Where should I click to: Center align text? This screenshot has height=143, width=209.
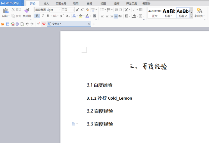[107, 16]
